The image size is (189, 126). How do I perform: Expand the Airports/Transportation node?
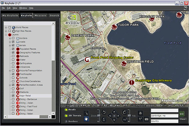pos(9,71)
